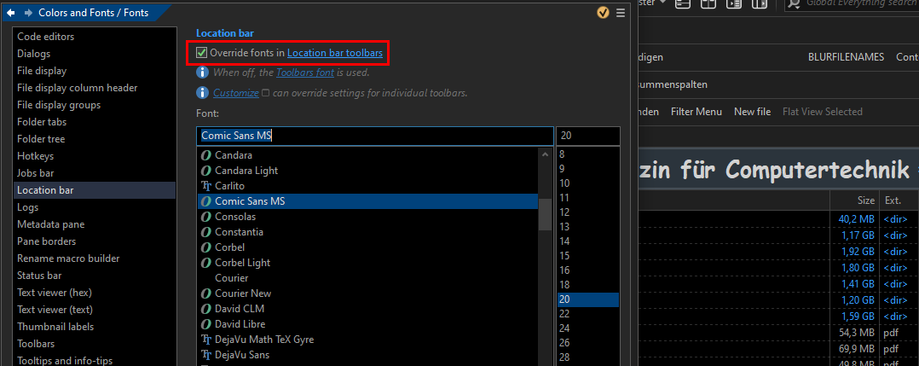919x366 pixels.
Task: Click the info icon beside Toolbars font note
Action: 202,73
